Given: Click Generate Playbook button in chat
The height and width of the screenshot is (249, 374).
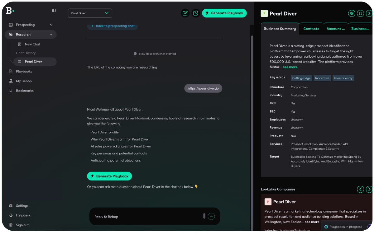Looking at the screenshot, I should 109,176.
